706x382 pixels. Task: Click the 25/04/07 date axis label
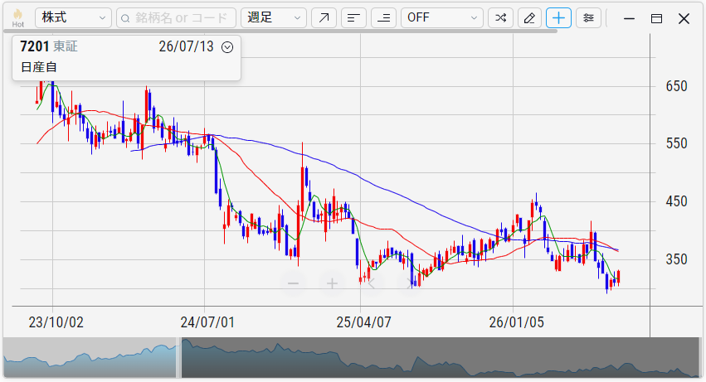[x=364, y=322]
